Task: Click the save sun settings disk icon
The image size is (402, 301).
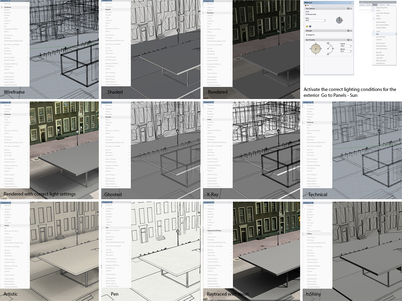Action: tap(310, 26)
